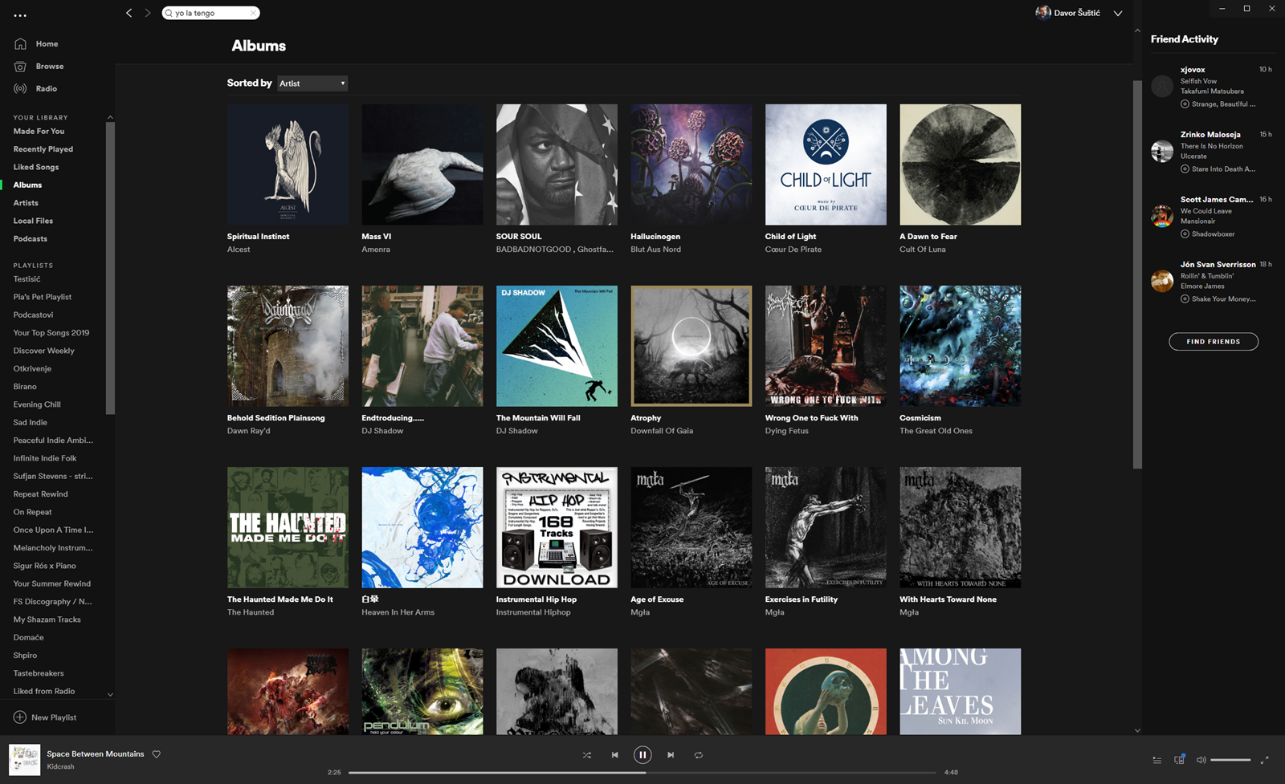Open Zrinko Maloseja friend avatar
Image resolution: width=1285 pixels, height=784 pixels.
point(1162,151)
